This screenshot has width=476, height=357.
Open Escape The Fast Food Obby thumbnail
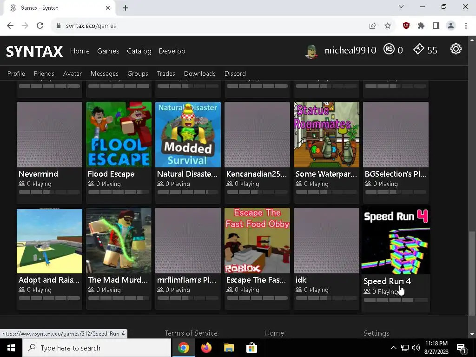click(x=257, y=240)
